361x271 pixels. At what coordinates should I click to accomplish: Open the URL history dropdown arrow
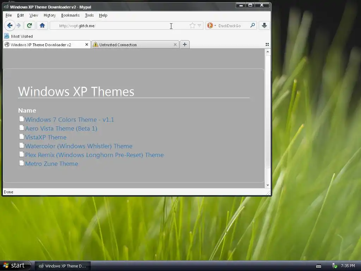coord(200,25)
